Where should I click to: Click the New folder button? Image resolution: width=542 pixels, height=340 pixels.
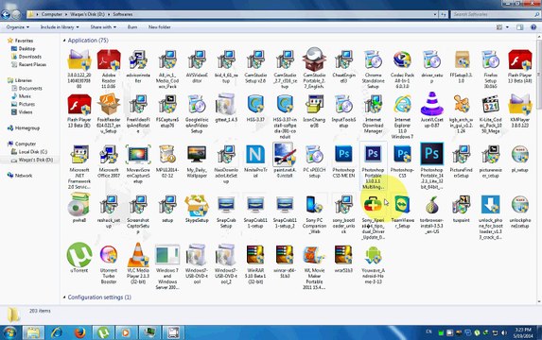point(159,27)
